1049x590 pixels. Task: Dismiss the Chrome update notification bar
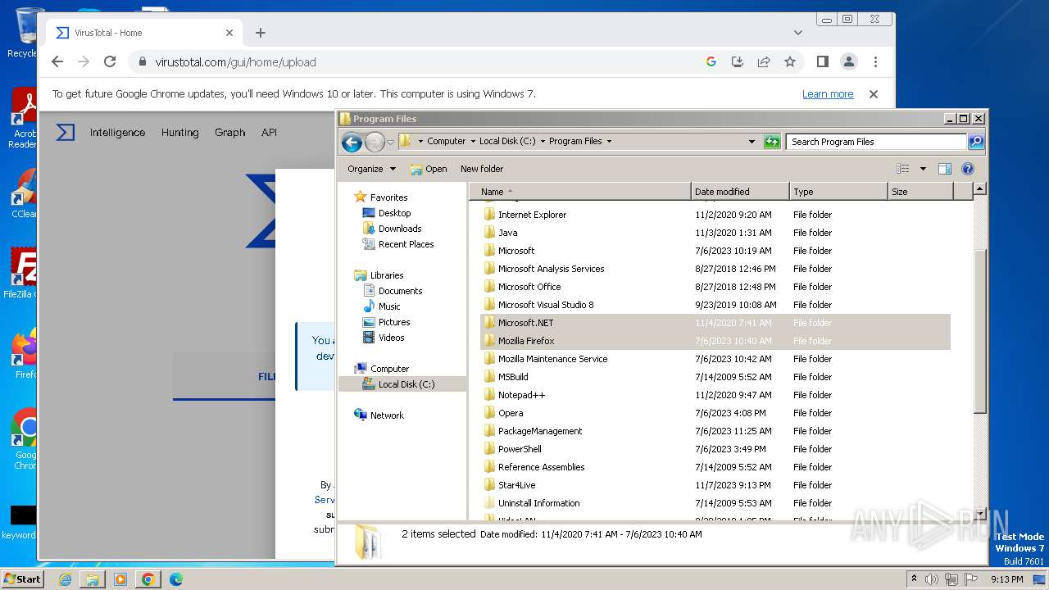tap(874, 94)
